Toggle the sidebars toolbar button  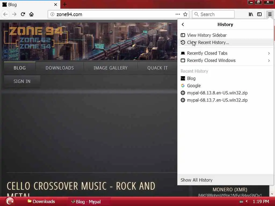click(259, 14)
